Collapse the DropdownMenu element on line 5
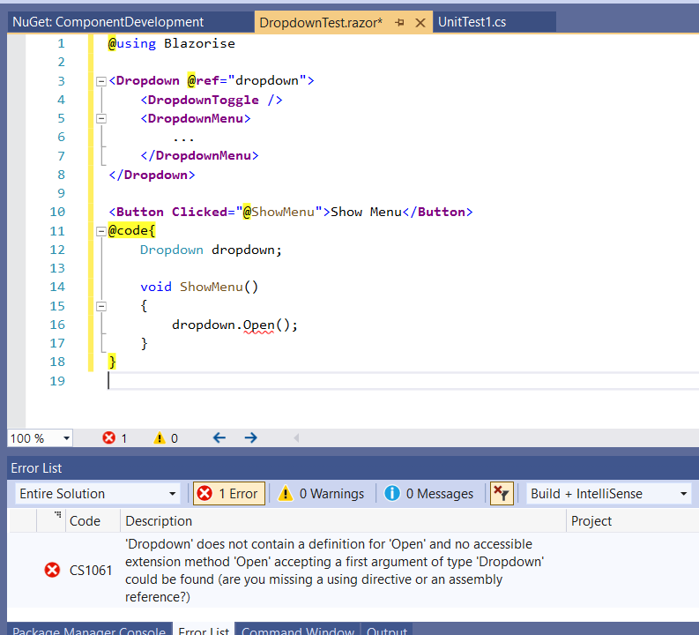The image size is (699, 635). point(101,118)
